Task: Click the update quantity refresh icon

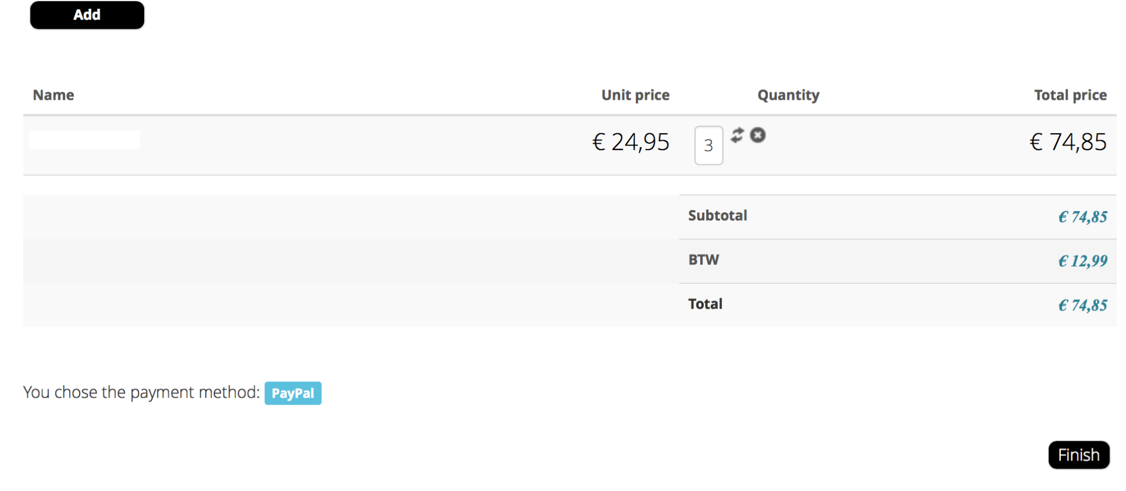Action: click(x=737, y=136)
